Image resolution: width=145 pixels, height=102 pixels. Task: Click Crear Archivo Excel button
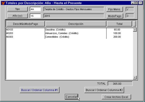pos(116,97)
